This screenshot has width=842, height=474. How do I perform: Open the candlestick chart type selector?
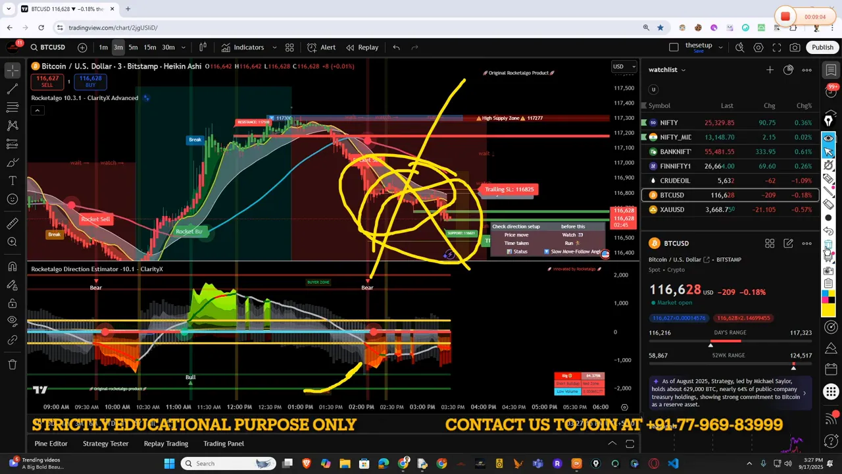point(203,47)
